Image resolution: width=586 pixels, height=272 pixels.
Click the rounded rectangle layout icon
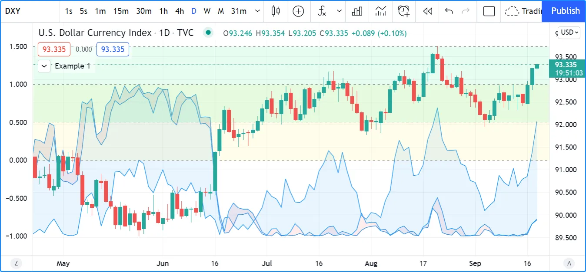[489, 11]
